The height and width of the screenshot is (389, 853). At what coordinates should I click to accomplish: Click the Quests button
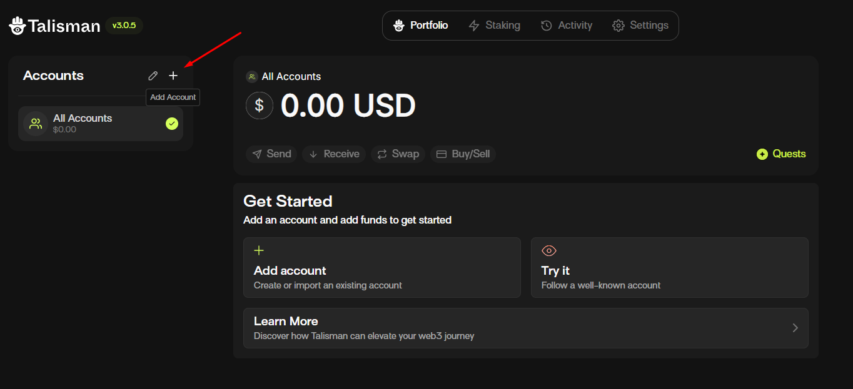pyautogui.click(x=780, y=154)
